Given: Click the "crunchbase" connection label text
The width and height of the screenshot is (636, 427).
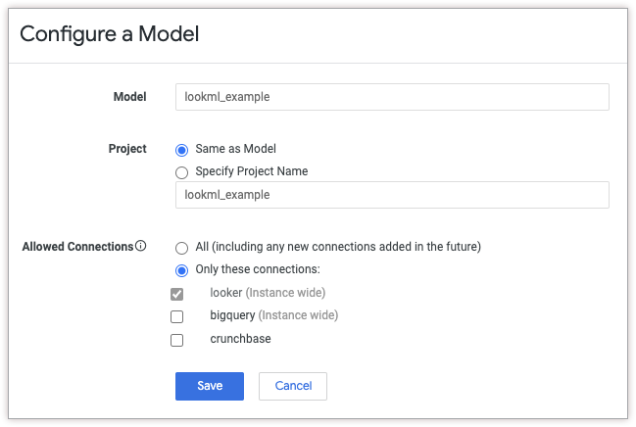Looking at the screenshot, I should [x=240, y=339].
